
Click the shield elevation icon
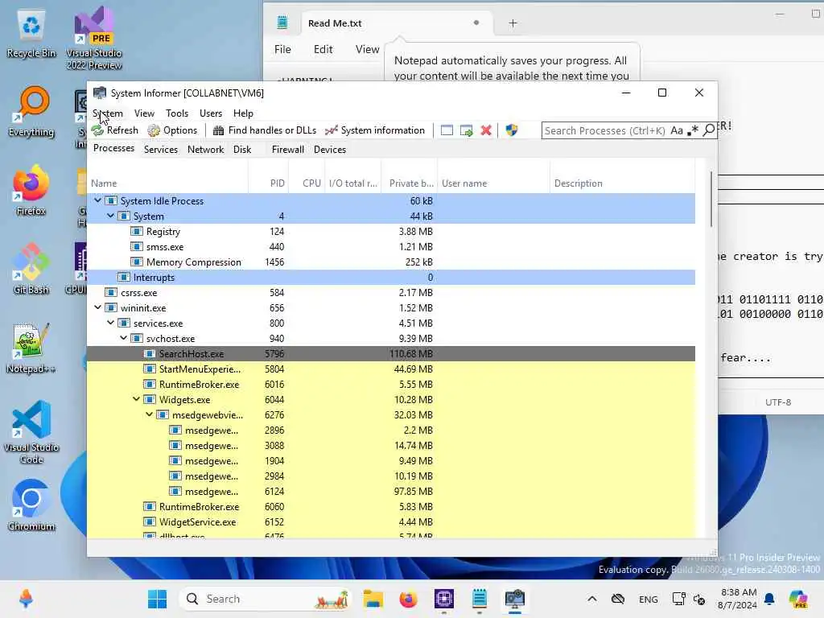(x=511, y=130)
